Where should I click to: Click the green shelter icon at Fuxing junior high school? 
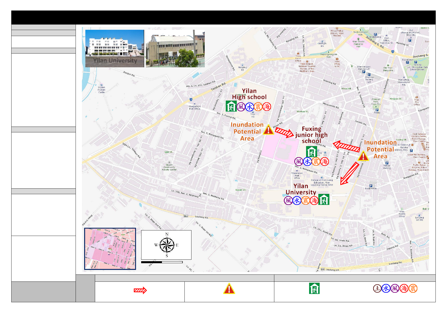pos(312,152)
